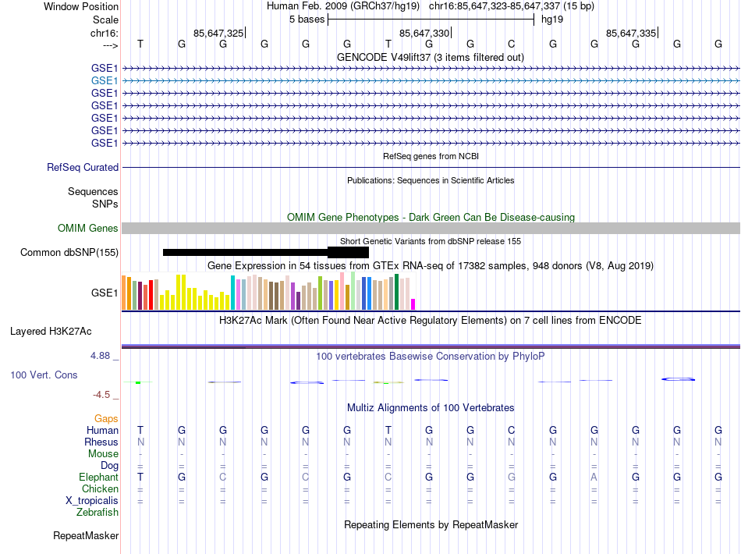741x554 pixels.
Task: Open the Layered H3K27Ac track label
Action: coord(51,331)
